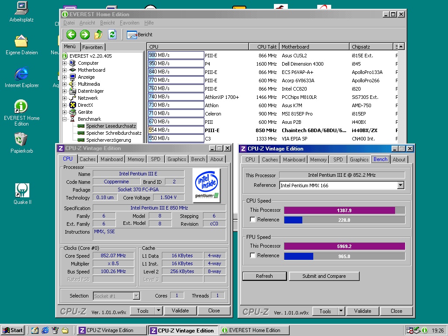
Task: Click the green Forward arrow in EVEREST toolbar
Action: click(x=85, y=35)
